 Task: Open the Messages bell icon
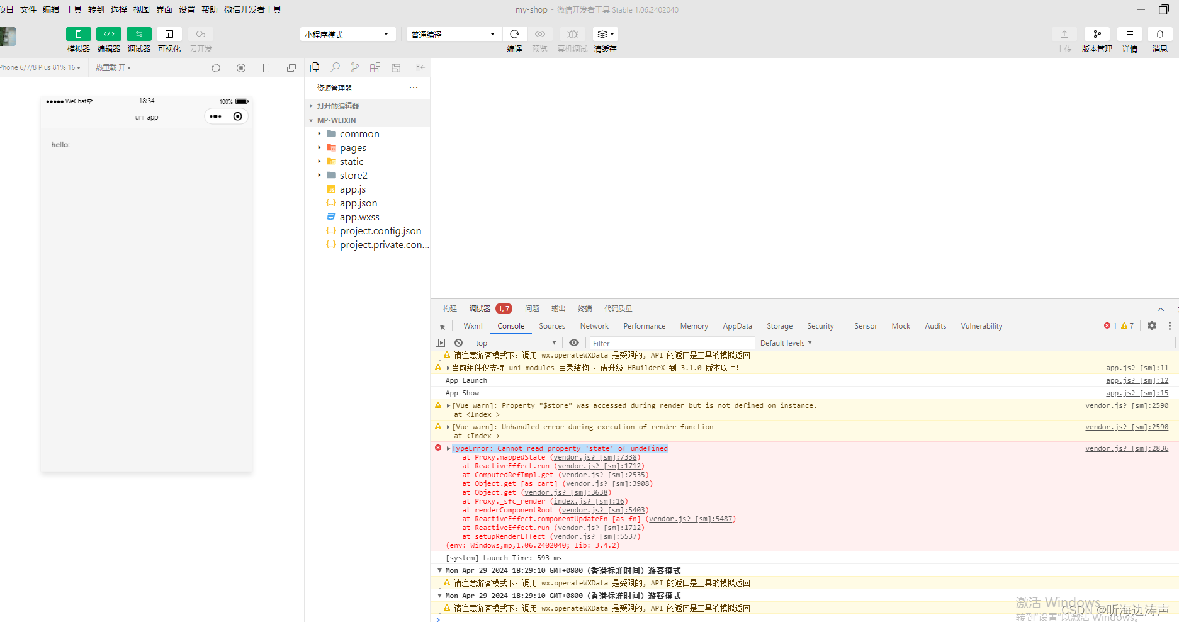click(x=1159, y=34)
